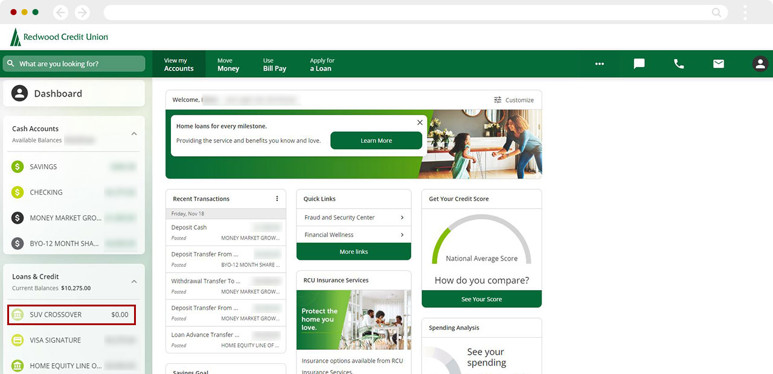Click the See Your Score button
Image resolution: width=773 pixels, height=374 pixels.
(482, 299)
